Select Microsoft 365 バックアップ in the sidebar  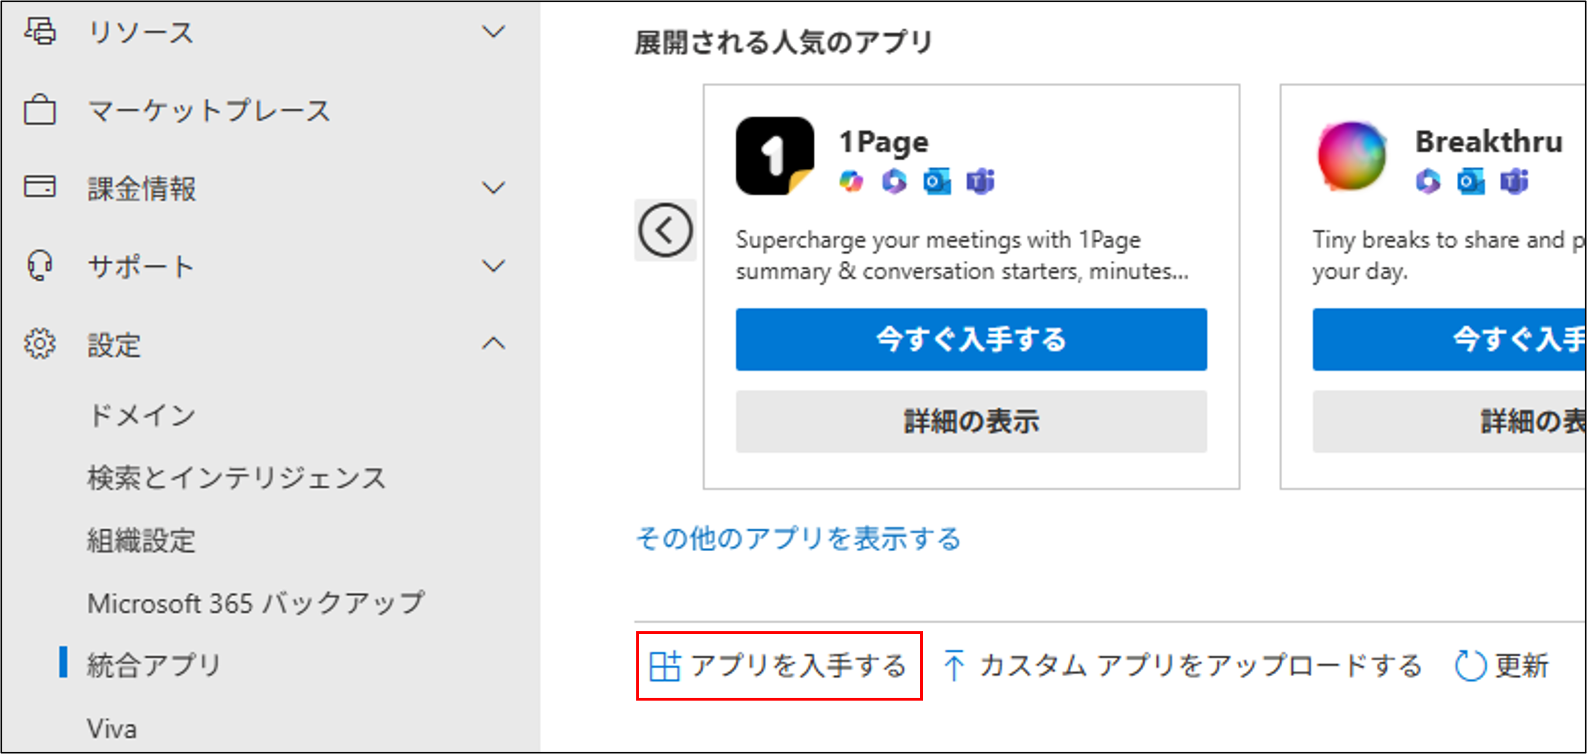pos(256,603)
